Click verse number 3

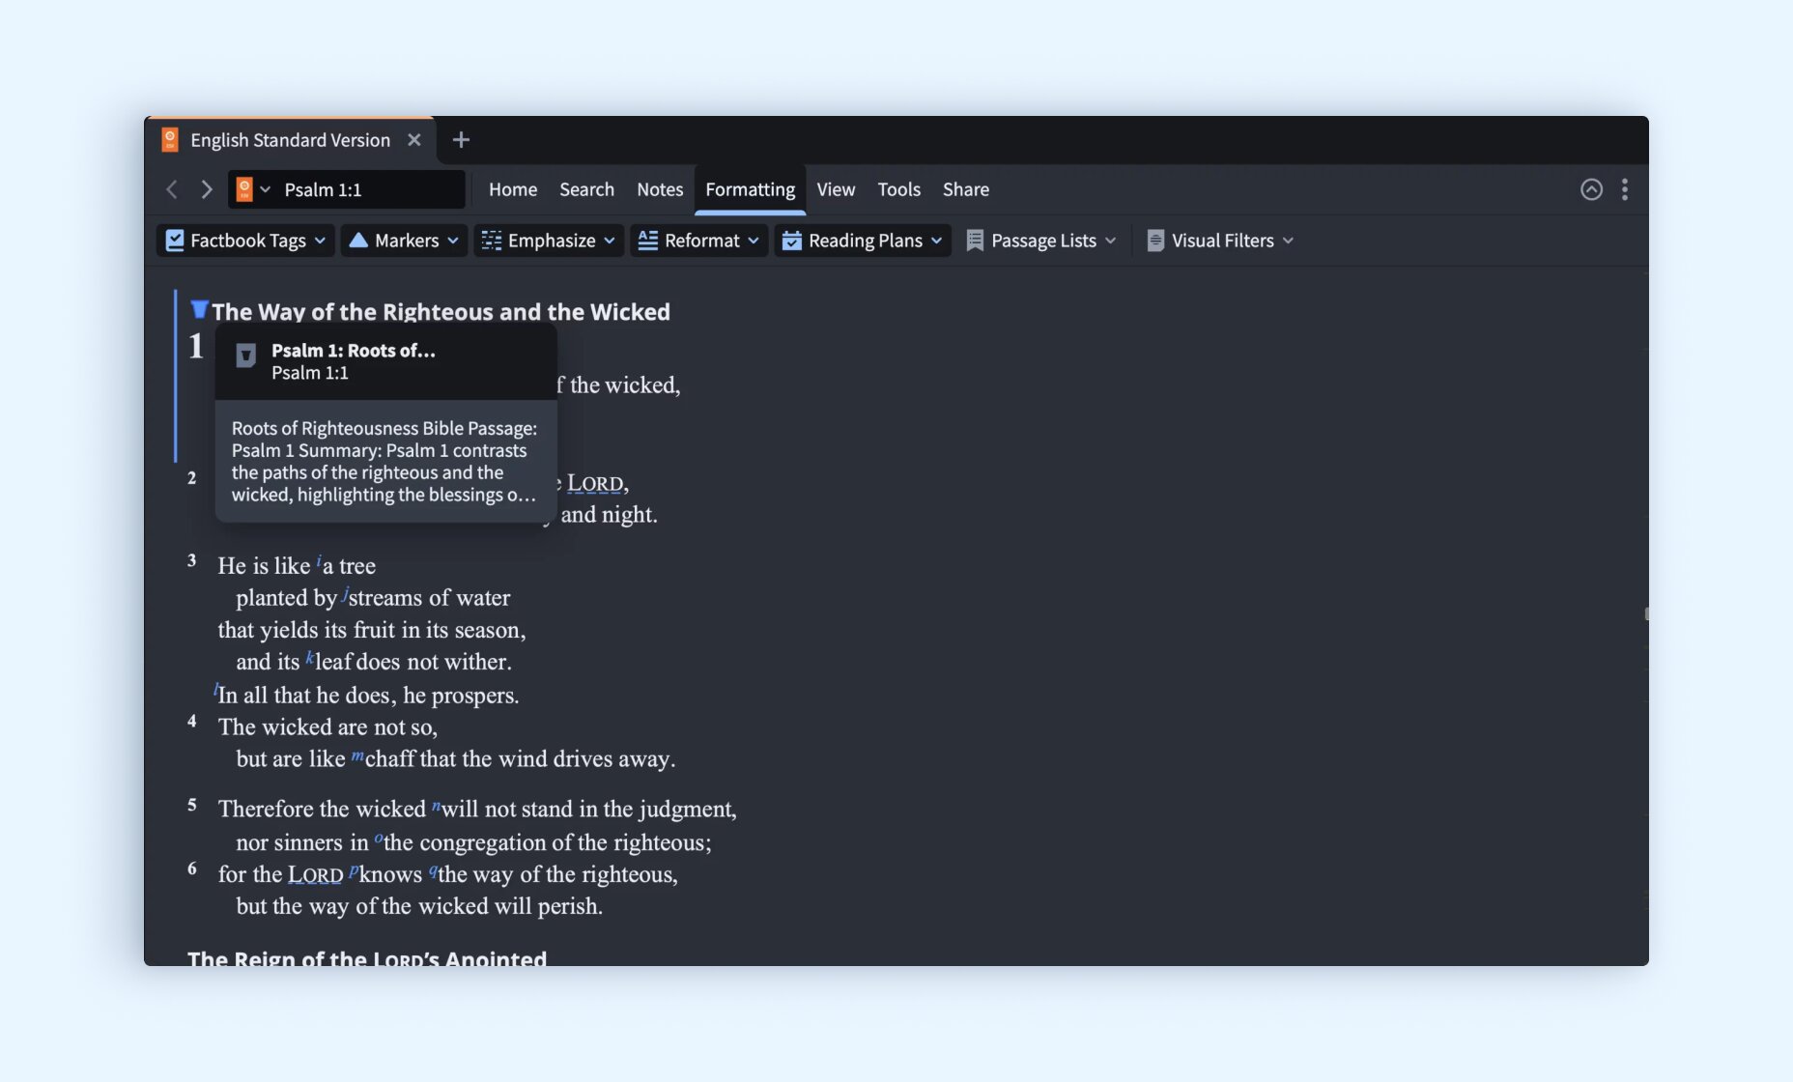click(x=192, y=560)
